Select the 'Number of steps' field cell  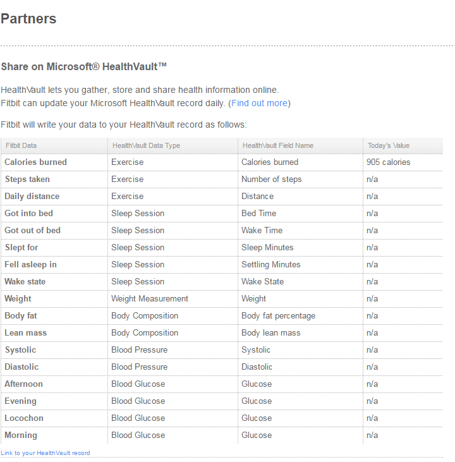271,179
